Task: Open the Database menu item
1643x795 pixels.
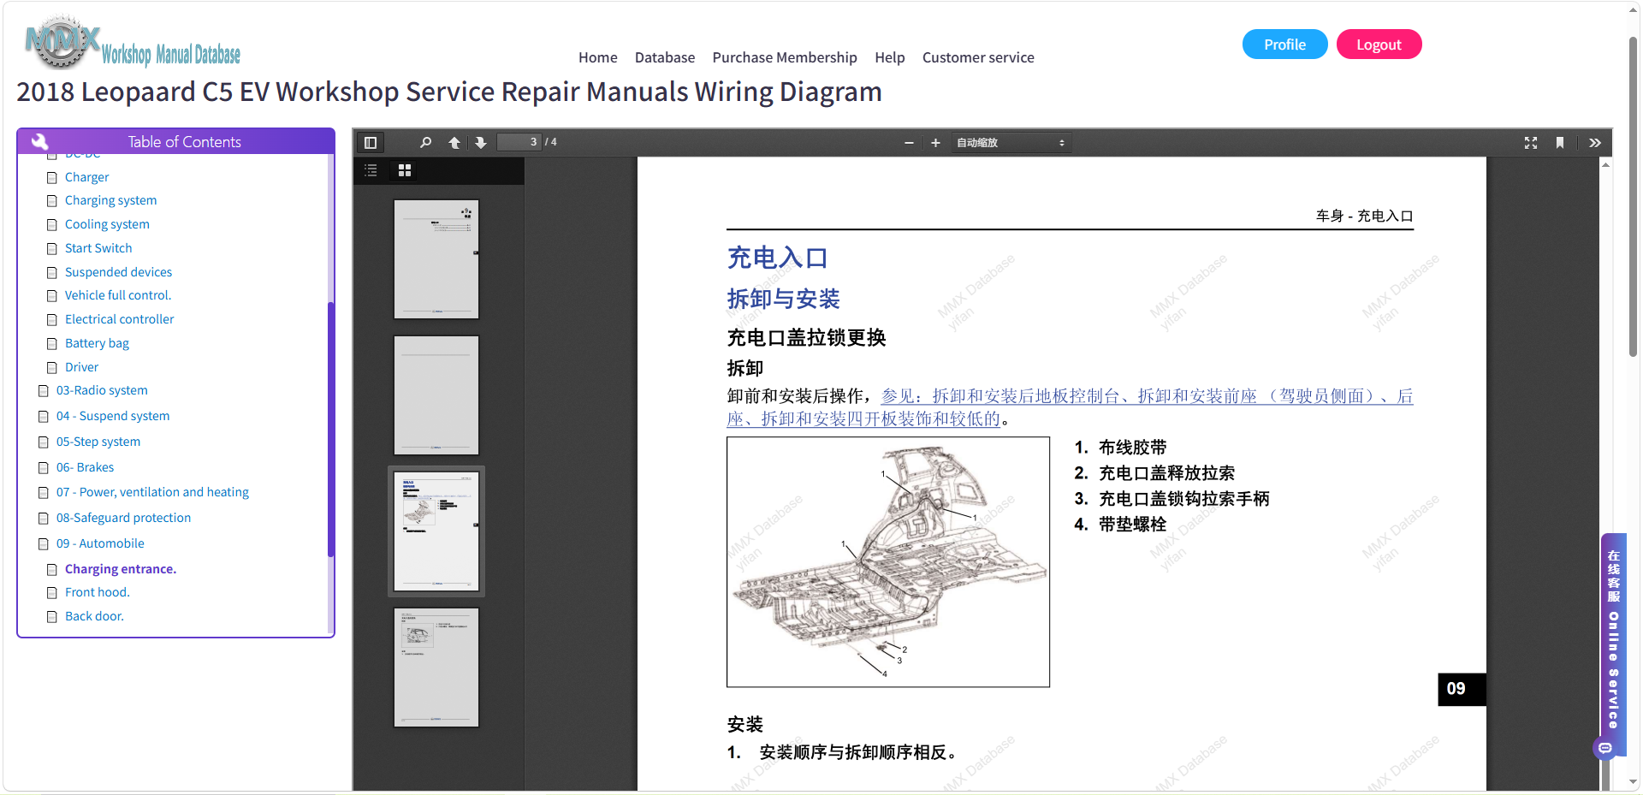Action: pyautogui.click(x=665, y=57)
